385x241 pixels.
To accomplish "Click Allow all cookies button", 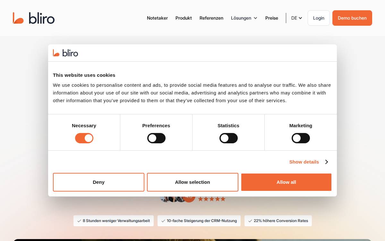I will pos(286,182).
